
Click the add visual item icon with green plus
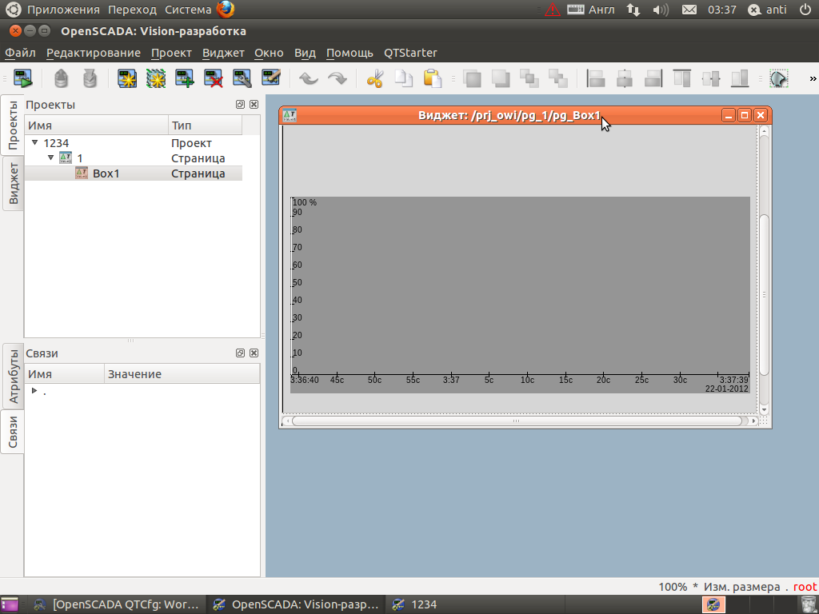(x=185, y=78)
